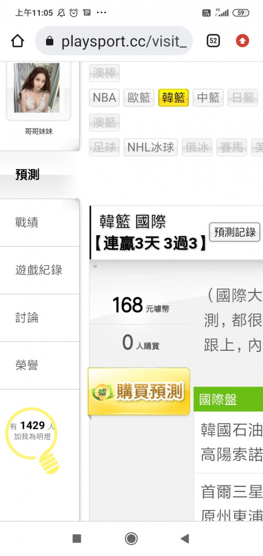This screenshot has height=556, width=263.
Task: Tap the red update arrow icon
Action: coord(242,41)
